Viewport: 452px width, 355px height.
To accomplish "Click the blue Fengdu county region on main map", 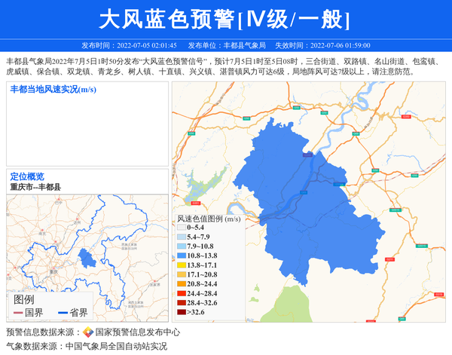I will point(301,219).
